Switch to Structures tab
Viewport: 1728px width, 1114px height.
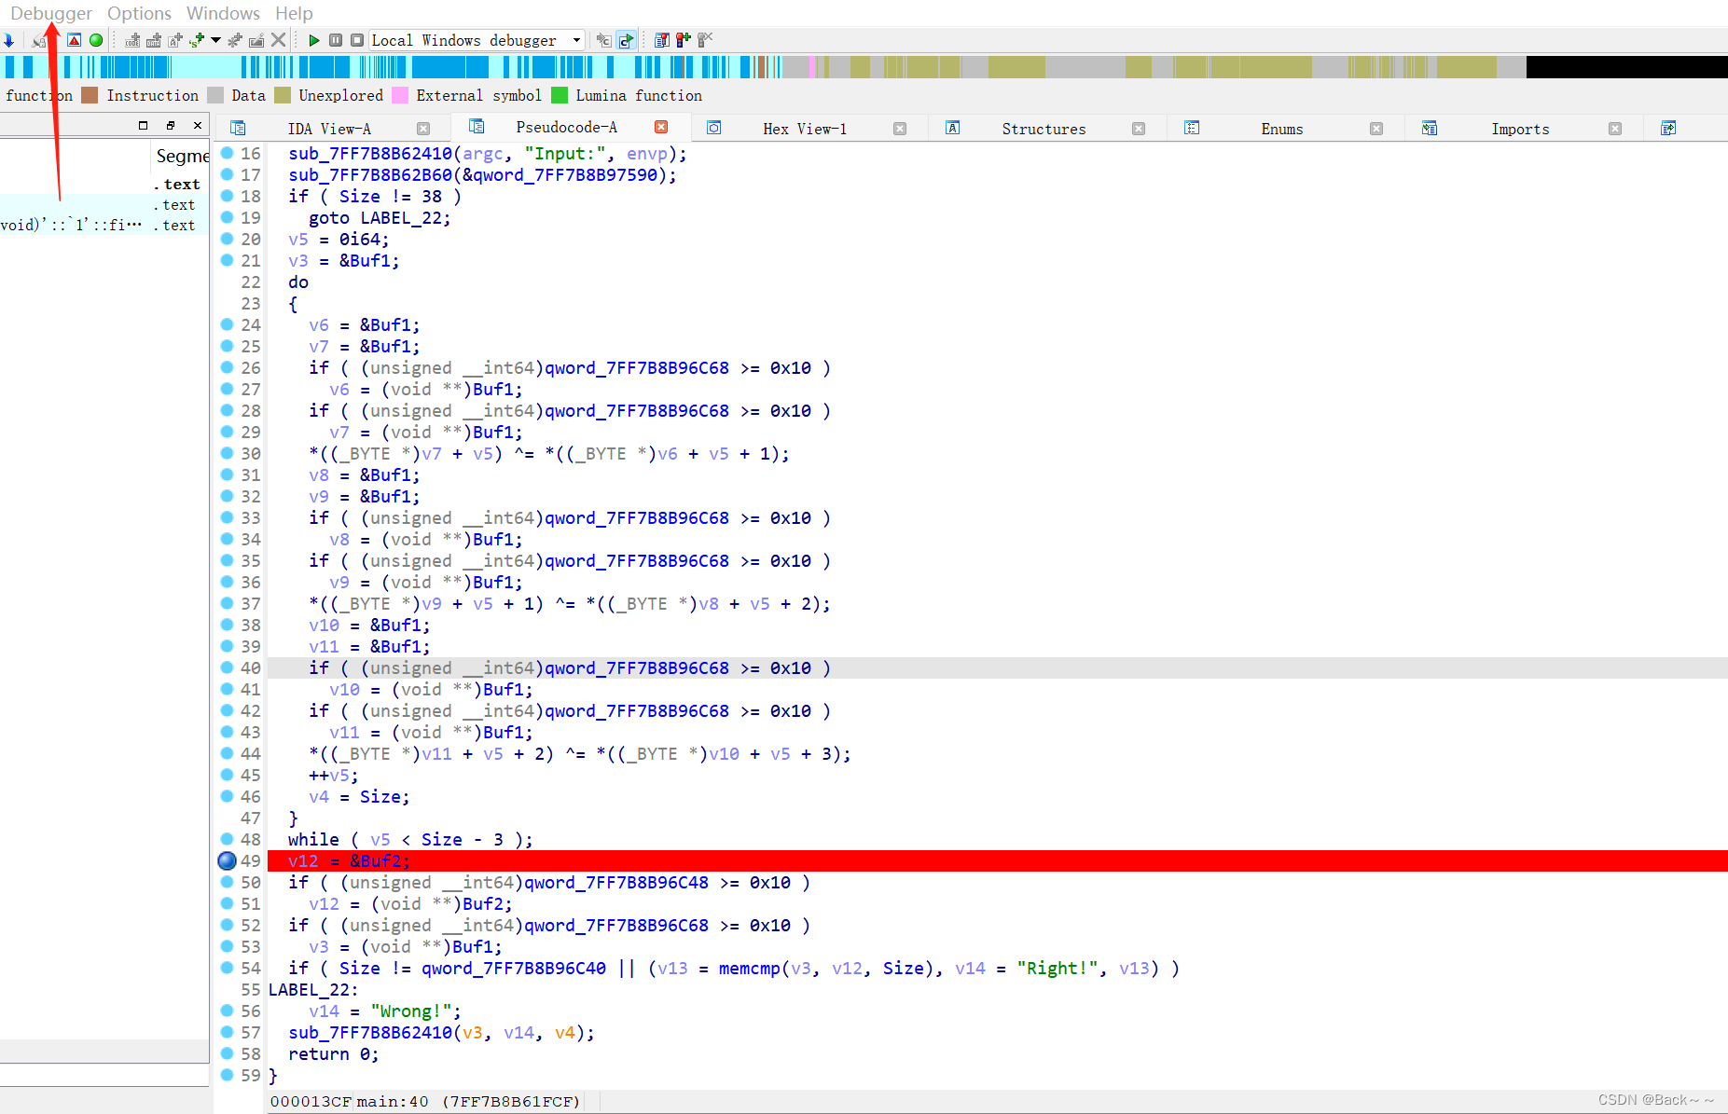tap(1044, 129)
